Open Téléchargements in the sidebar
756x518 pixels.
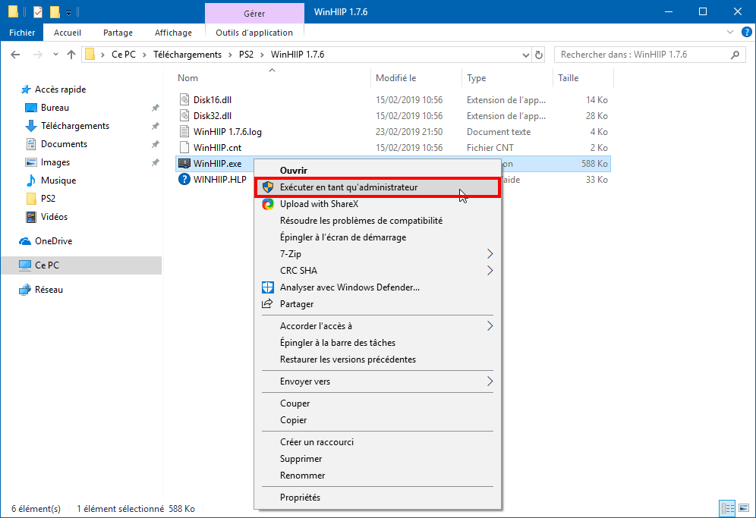tap(74, 126)
